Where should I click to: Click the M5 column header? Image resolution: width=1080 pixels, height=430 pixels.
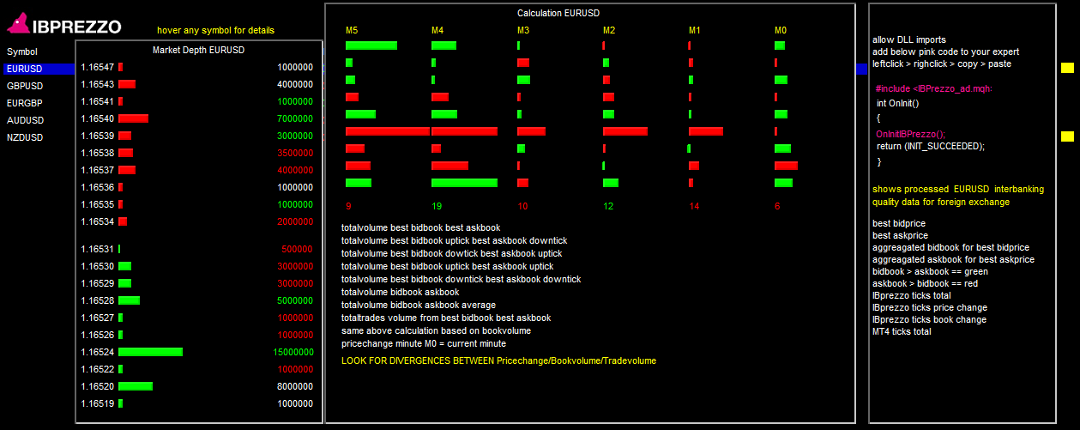[x=352, y=31]
